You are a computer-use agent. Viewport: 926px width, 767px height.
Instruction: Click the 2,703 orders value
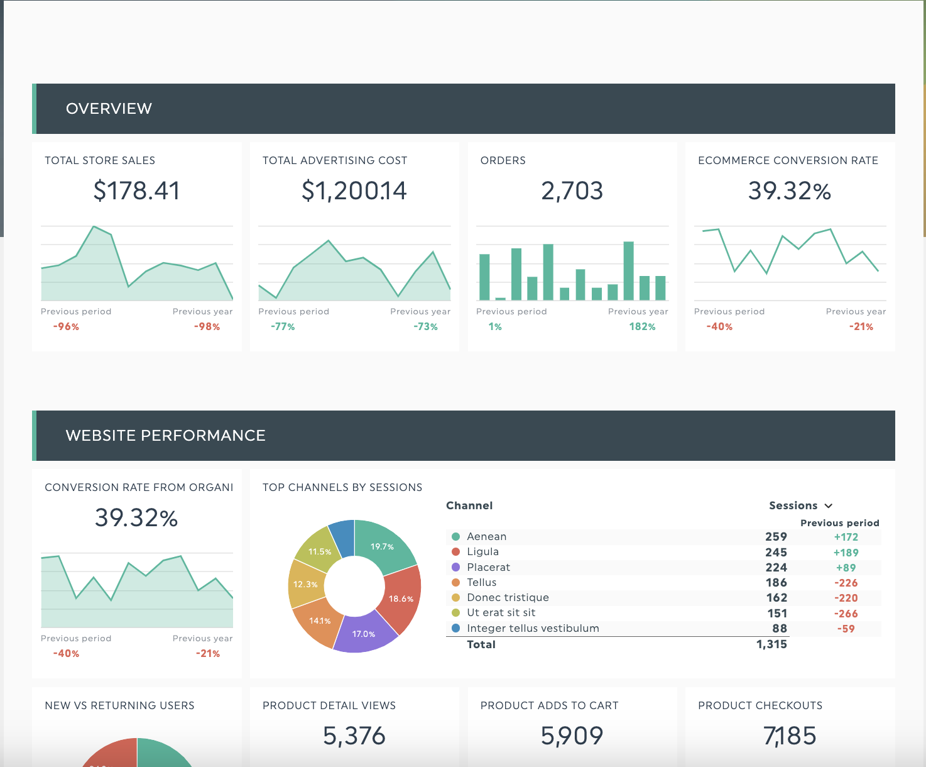point(572,190)
